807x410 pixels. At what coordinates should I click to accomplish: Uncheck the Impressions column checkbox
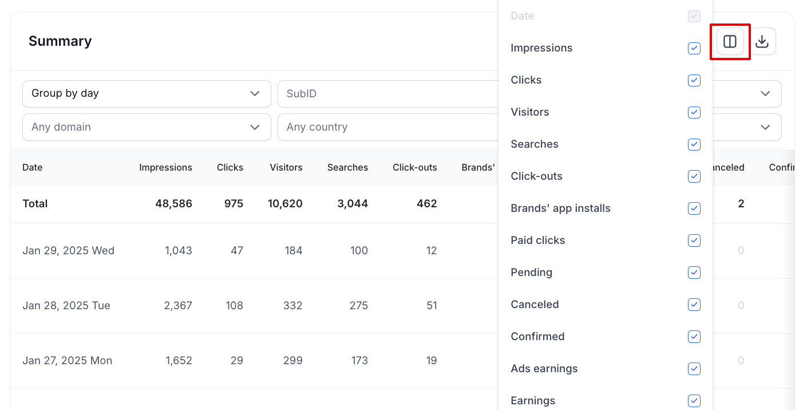(x=694, y=48)
